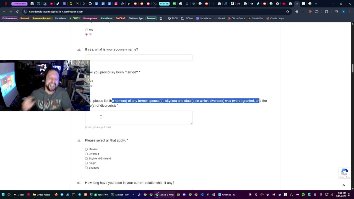This screenshot has height=199, width=354.
Task: Open the AI CHATS bookmark folder
Action: tap(75, 19)
